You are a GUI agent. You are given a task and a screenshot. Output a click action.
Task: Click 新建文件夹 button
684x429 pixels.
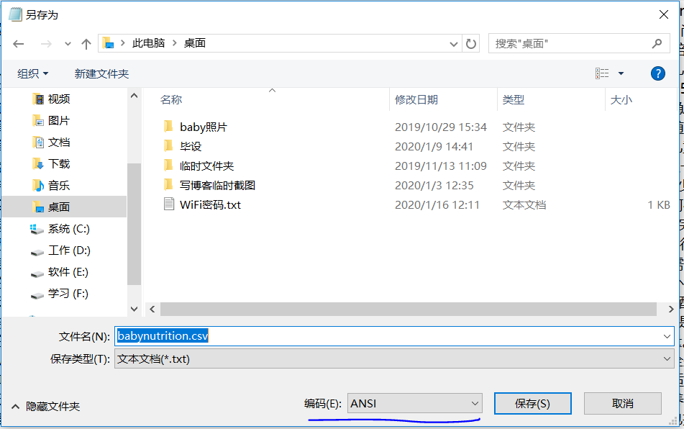(x=101, y=73)
